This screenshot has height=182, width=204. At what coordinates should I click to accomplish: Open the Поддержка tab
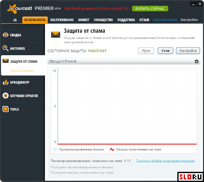coord(126,20)
